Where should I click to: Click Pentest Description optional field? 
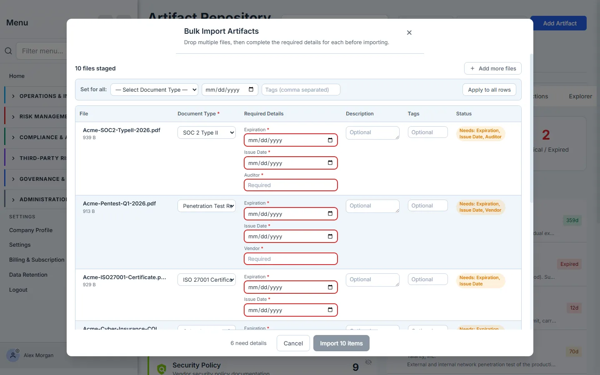pos(372,206)
